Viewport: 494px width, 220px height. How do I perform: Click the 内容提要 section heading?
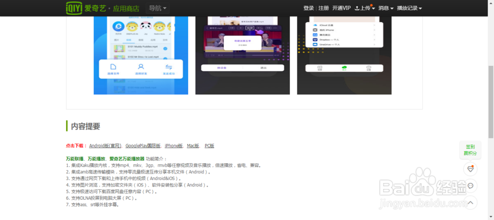(85, 127)
